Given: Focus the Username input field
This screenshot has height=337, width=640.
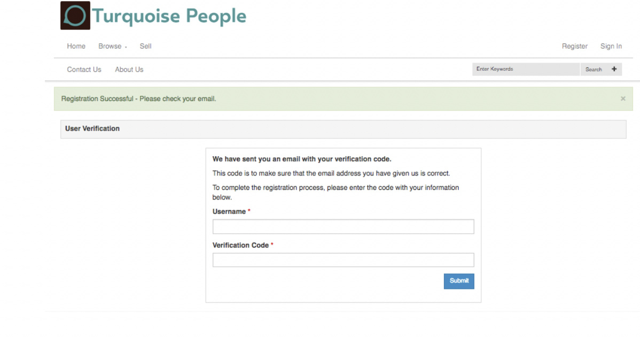Looking at the screenshot, I should [344, 226].
